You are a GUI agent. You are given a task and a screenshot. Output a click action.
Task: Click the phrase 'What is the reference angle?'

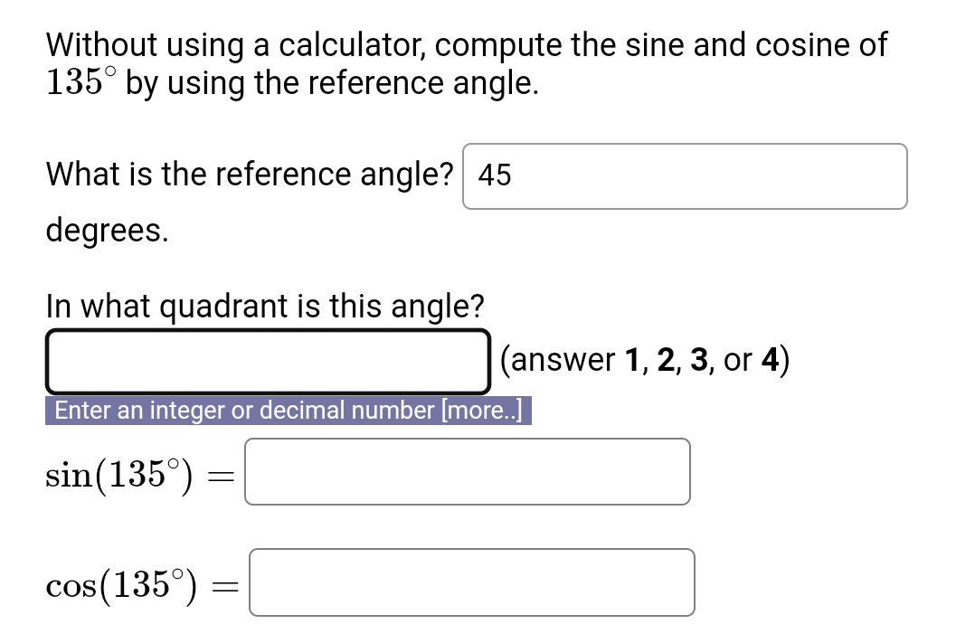[246, 175]
